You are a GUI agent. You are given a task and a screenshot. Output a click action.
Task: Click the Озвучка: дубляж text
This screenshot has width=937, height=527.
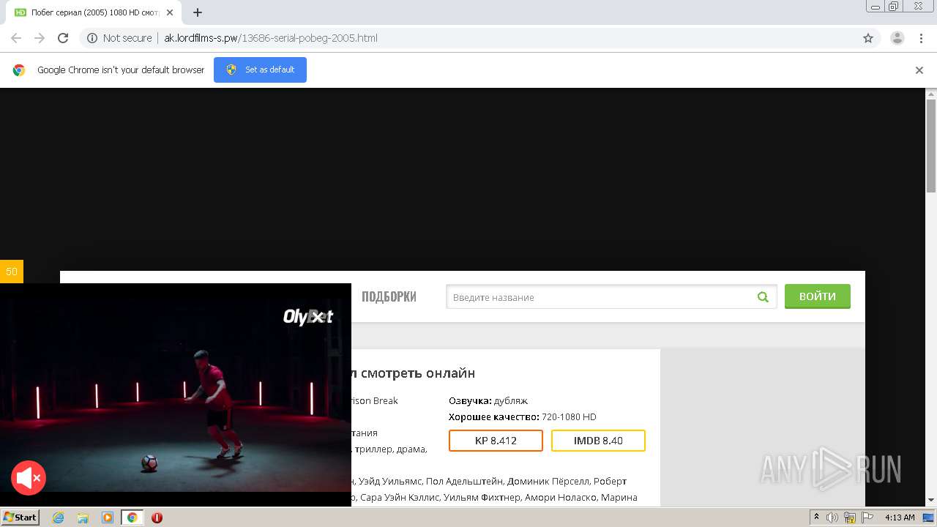coord(488,400)
